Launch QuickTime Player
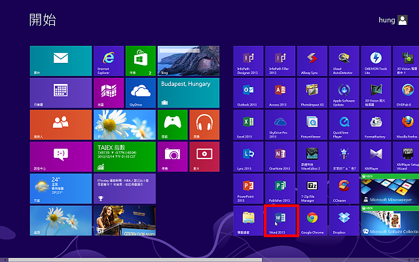 pyautogui.click(x=344, y=125)
